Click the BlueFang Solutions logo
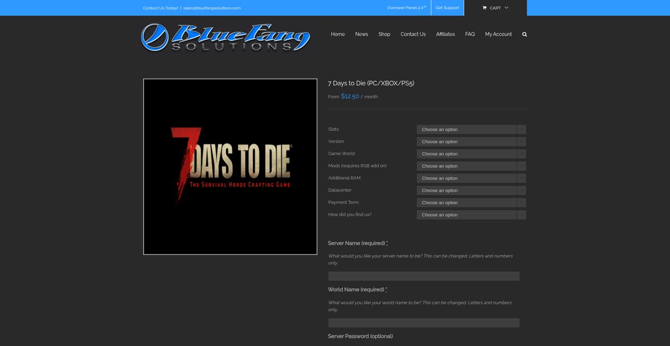670x346 pixels. (226, 37)
